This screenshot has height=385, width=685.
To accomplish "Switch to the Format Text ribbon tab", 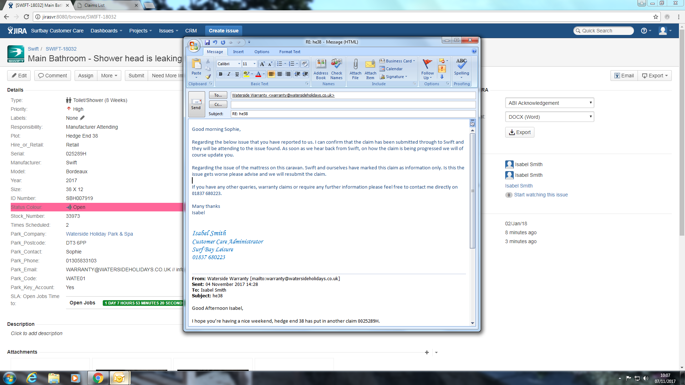I will click(x=289, y=52).
